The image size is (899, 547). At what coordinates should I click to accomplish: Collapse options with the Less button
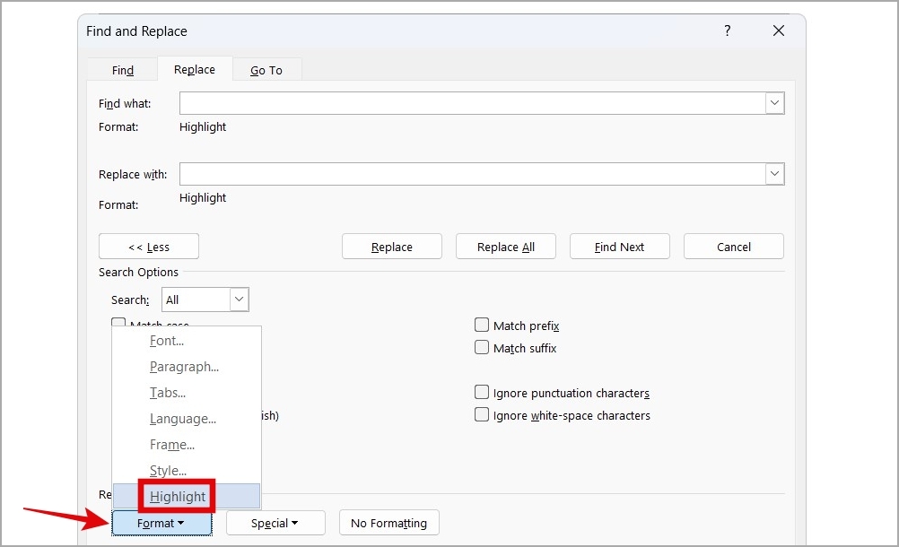[x=149, y=247]
